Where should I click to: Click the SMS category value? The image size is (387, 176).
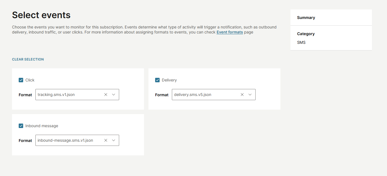301,42
